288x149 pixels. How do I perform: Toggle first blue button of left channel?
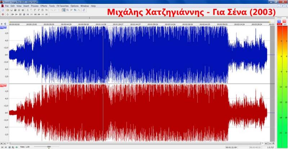(x=2, y=28)
